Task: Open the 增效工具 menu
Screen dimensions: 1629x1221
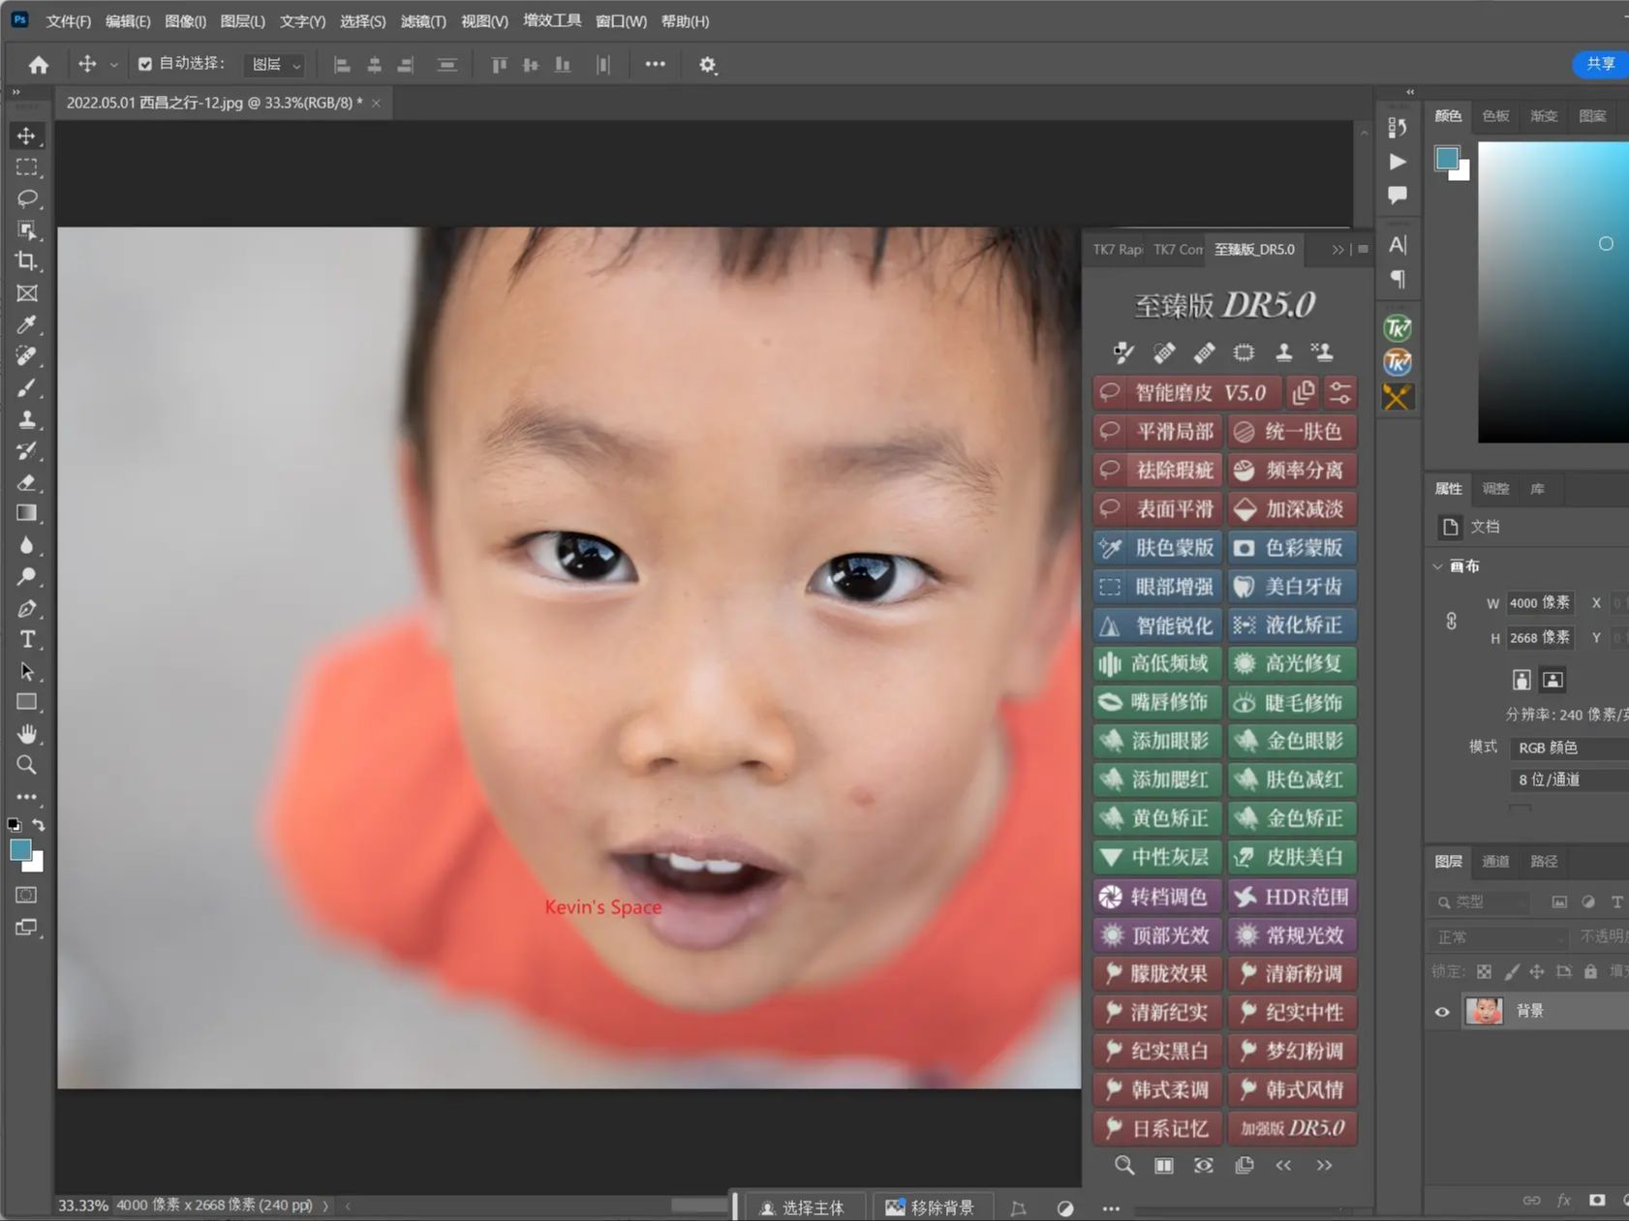Action: pos(552,21)
